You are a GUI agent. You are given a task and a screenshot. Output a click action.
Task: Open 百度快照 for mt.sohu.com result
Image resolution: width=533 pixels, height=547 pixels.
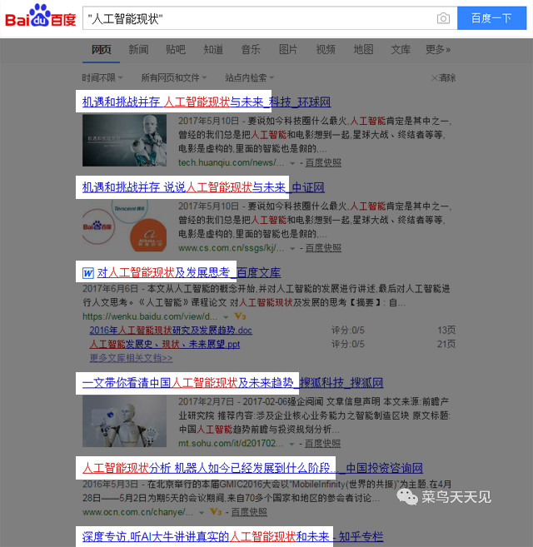(x=322, y=444)
